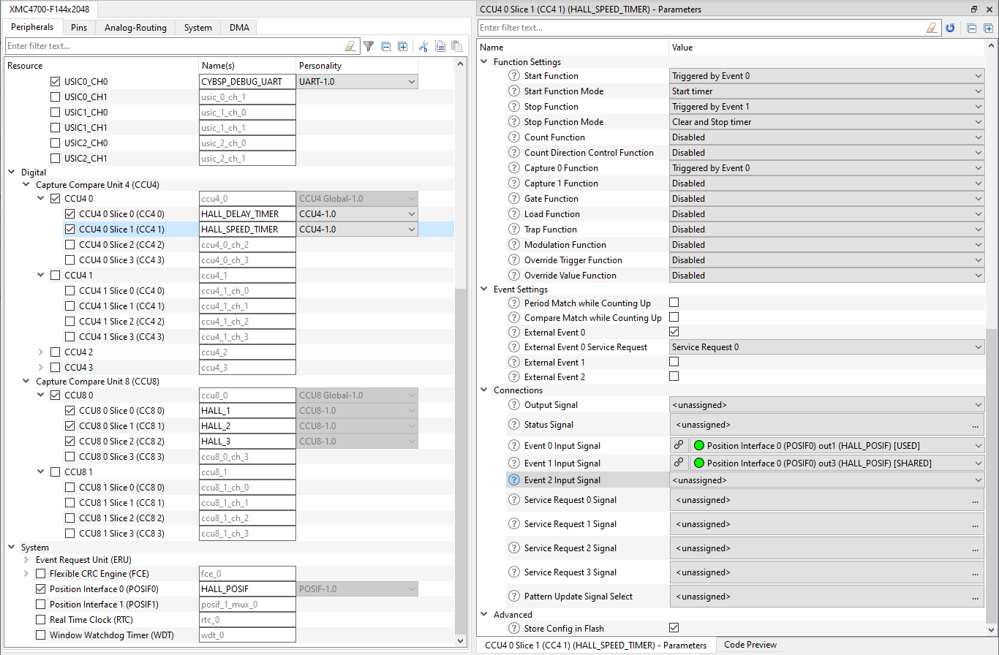999x655 pixels.
Task: Cut the selected resource with scissors icon
Action: 423,46
